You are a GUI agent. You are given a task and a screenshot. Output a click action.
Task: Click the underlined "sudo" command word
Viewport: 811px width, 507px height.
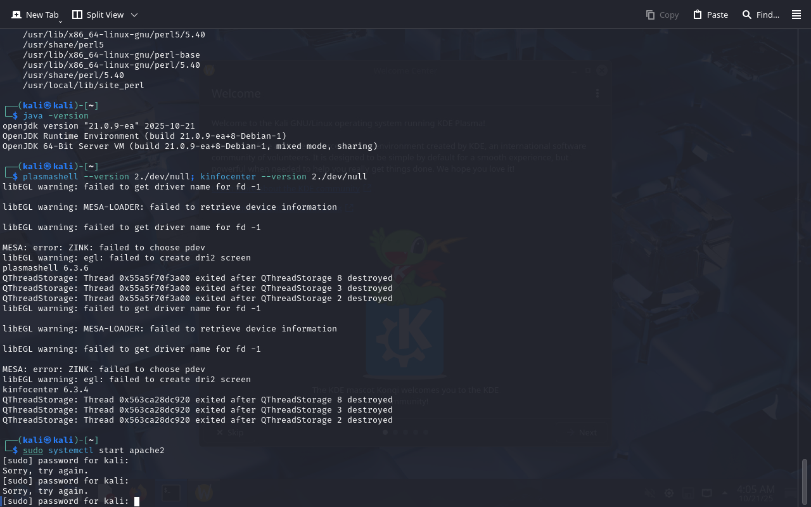(33, 451)
